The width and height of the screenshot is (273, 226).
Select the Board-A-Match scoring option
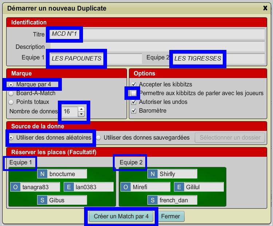pos(12,93)
